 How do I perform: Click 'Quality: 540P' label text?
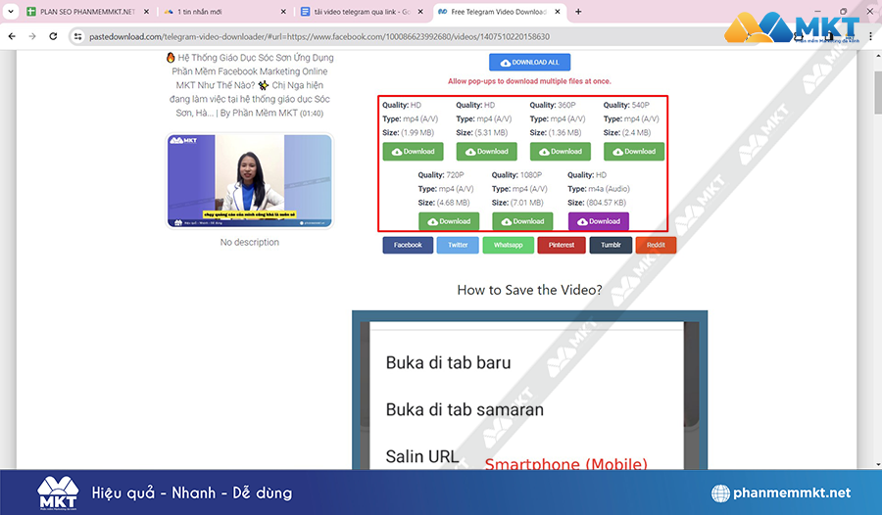click(626, 105)
